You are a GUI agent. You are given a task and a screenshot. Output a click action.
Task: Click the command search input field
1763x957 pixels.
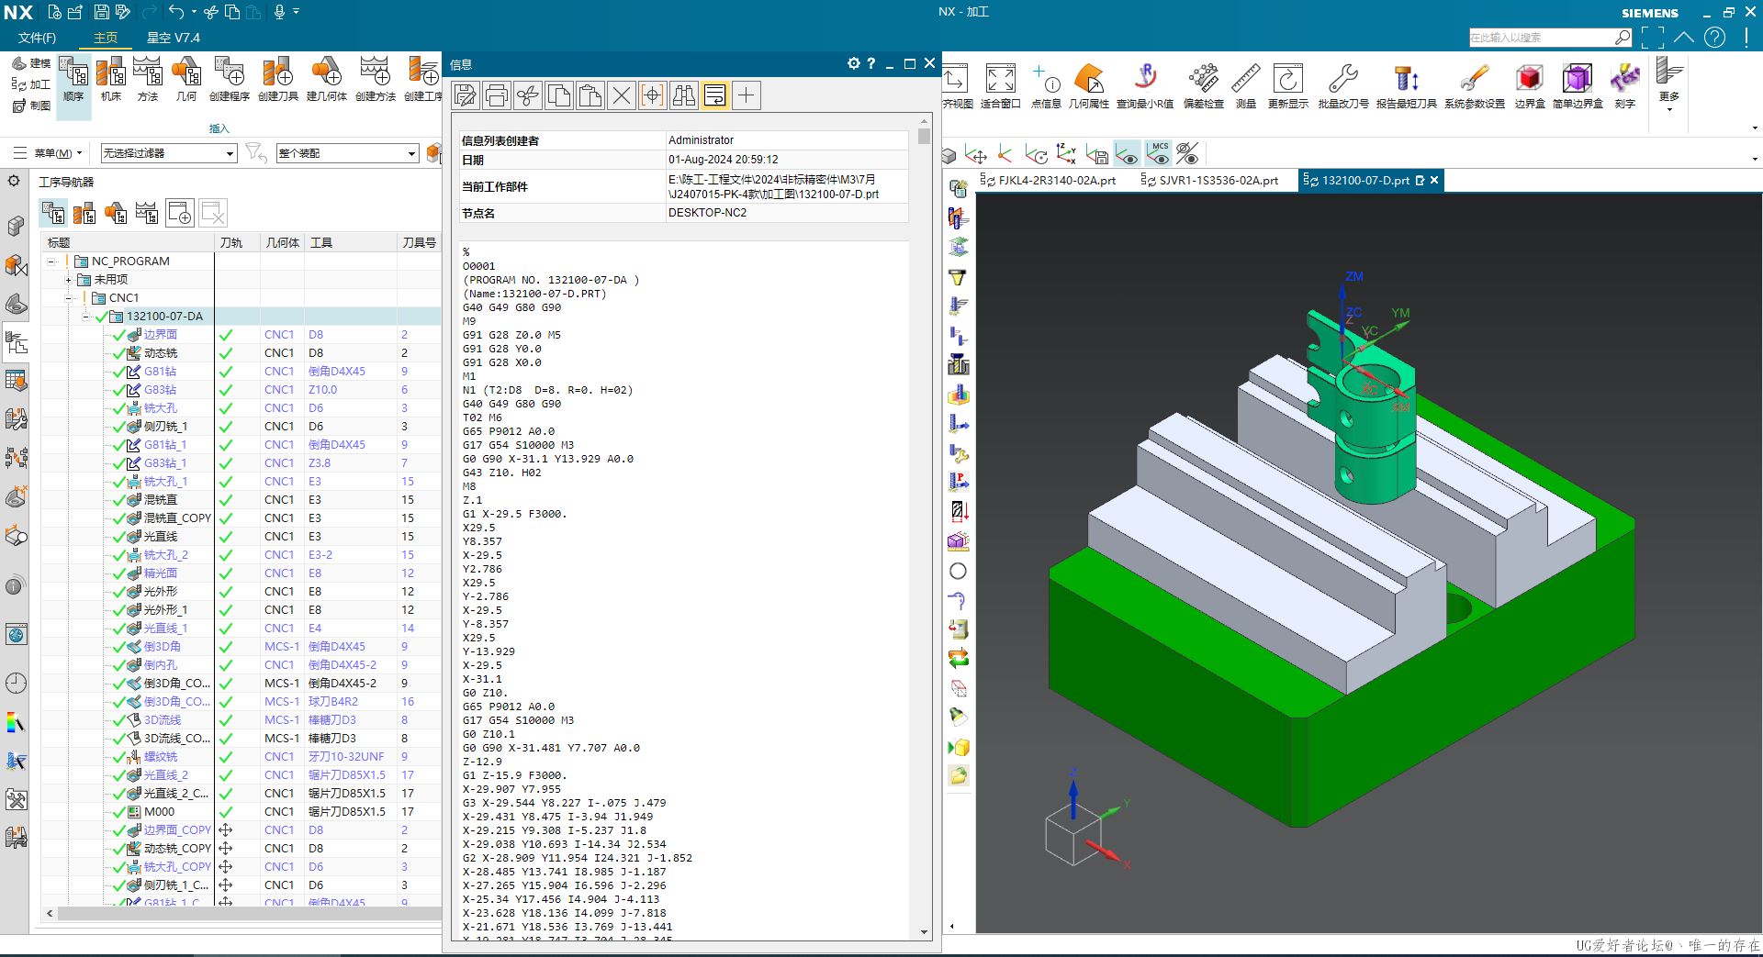pos(1542,38)
